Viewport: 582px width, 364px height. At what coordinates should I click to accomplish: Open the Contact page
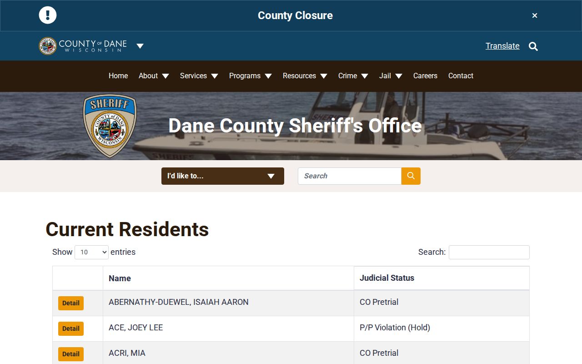coord(461,76)
